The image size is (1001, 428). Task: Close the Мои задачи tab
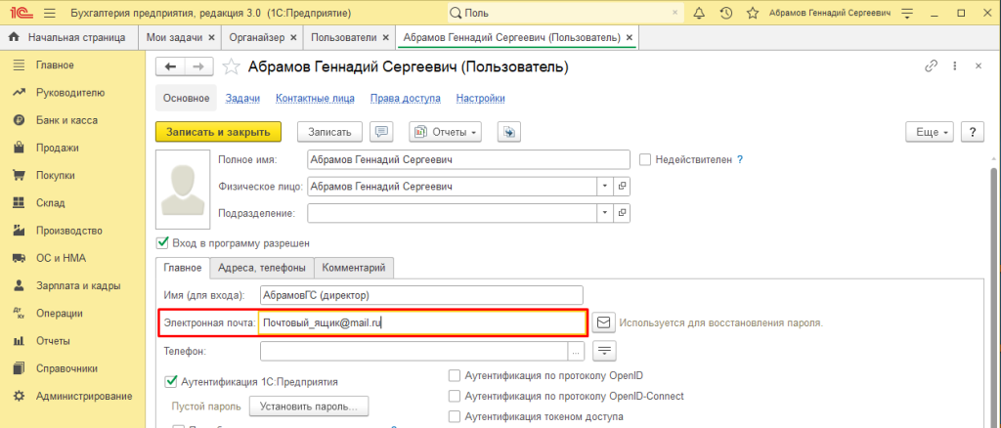211,38
